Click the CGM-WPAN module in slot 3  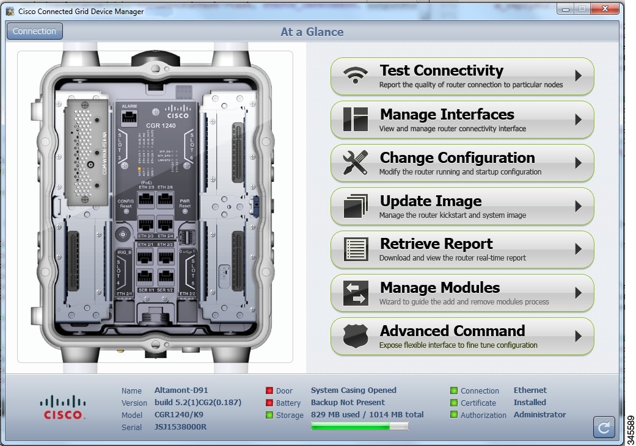click(87, 152)
